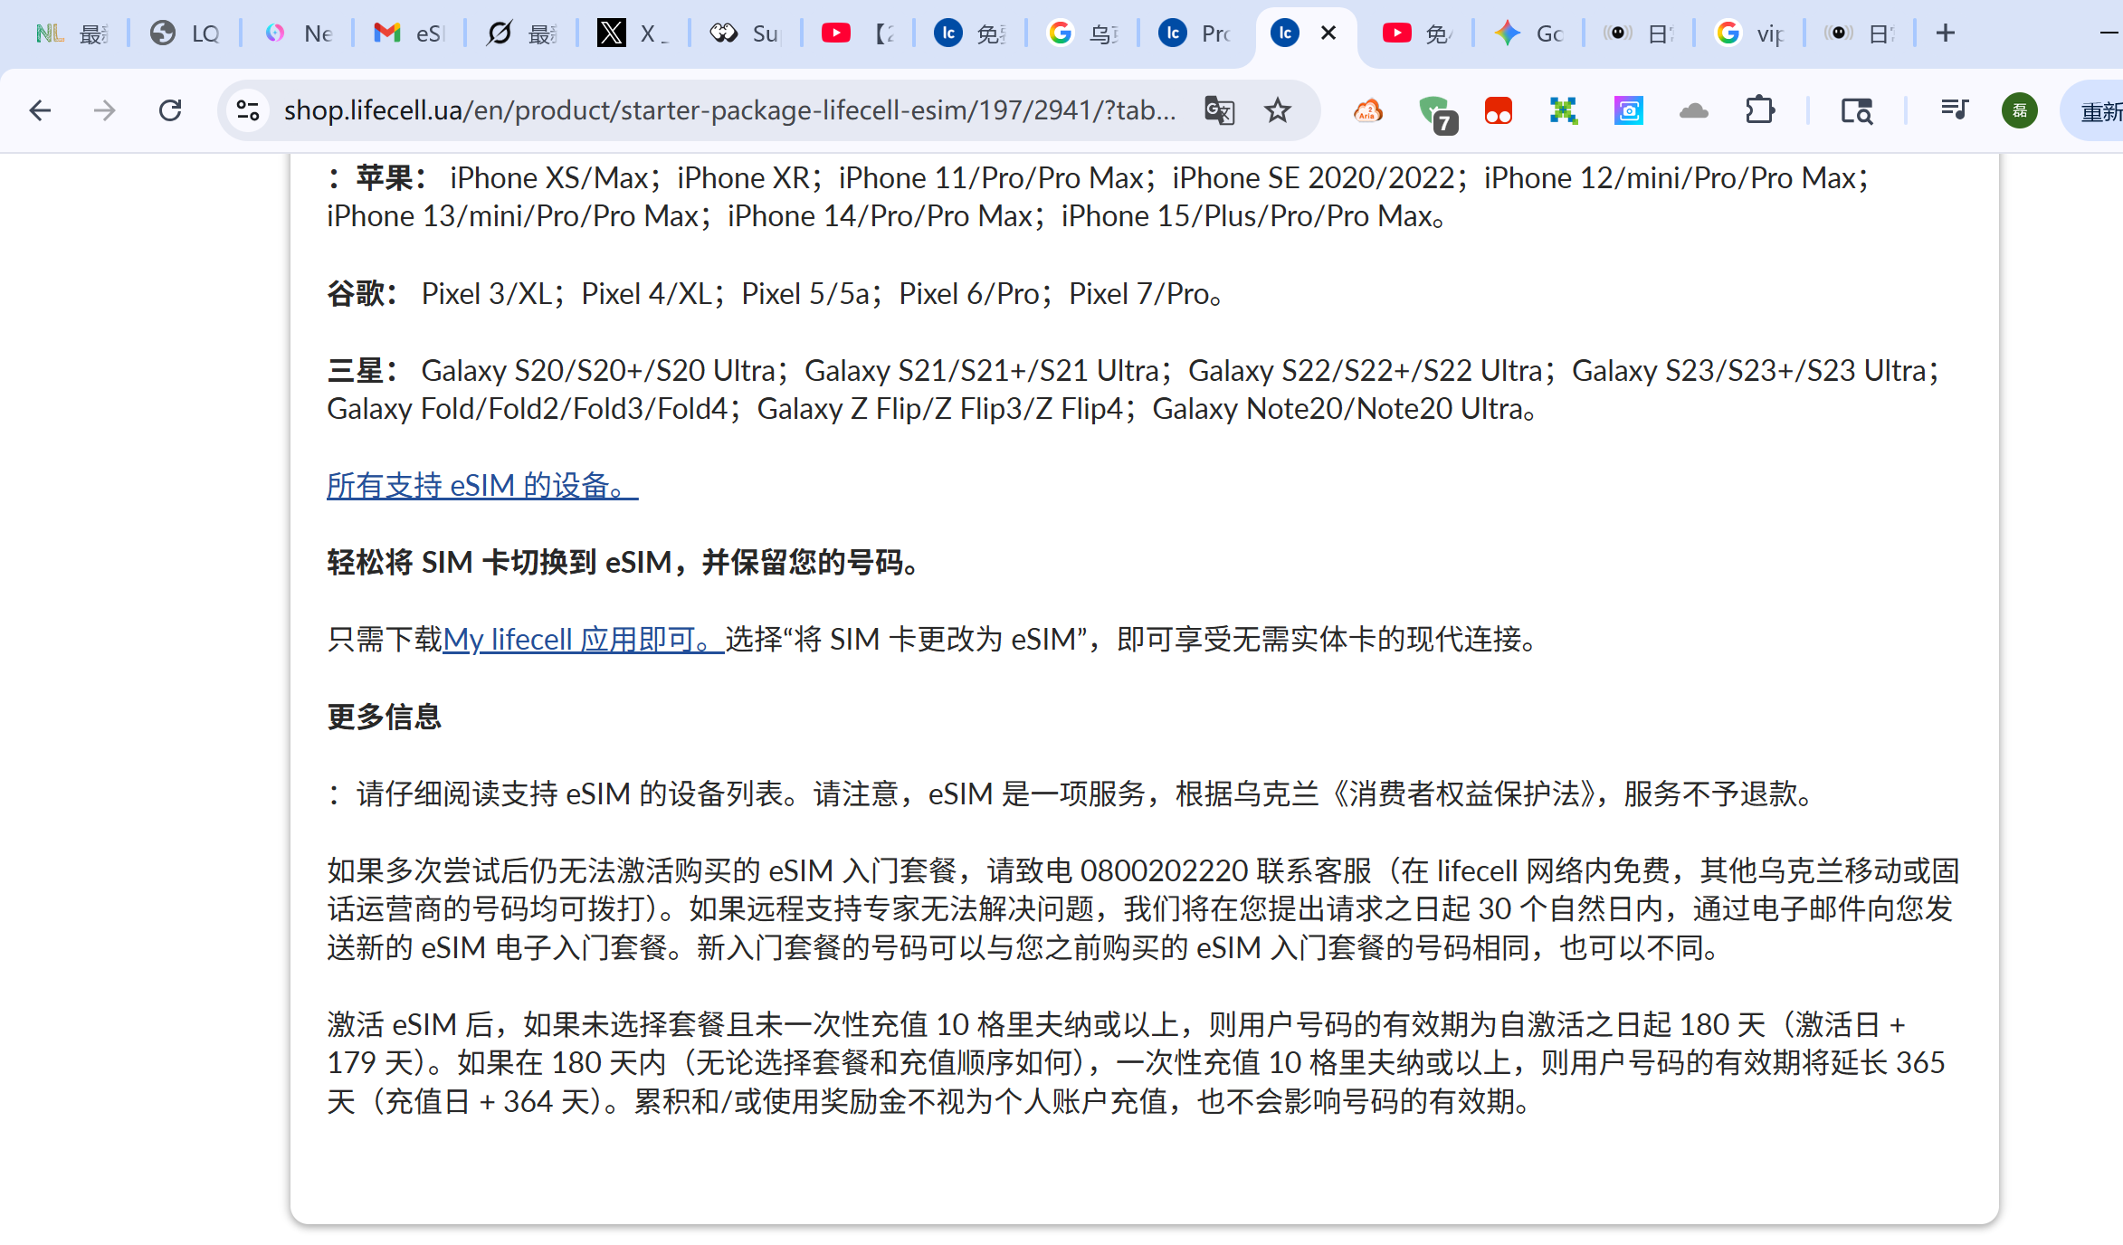
Task: Open the media playback controls icon
Action: pyautogui.click(x=1955, y=110)
